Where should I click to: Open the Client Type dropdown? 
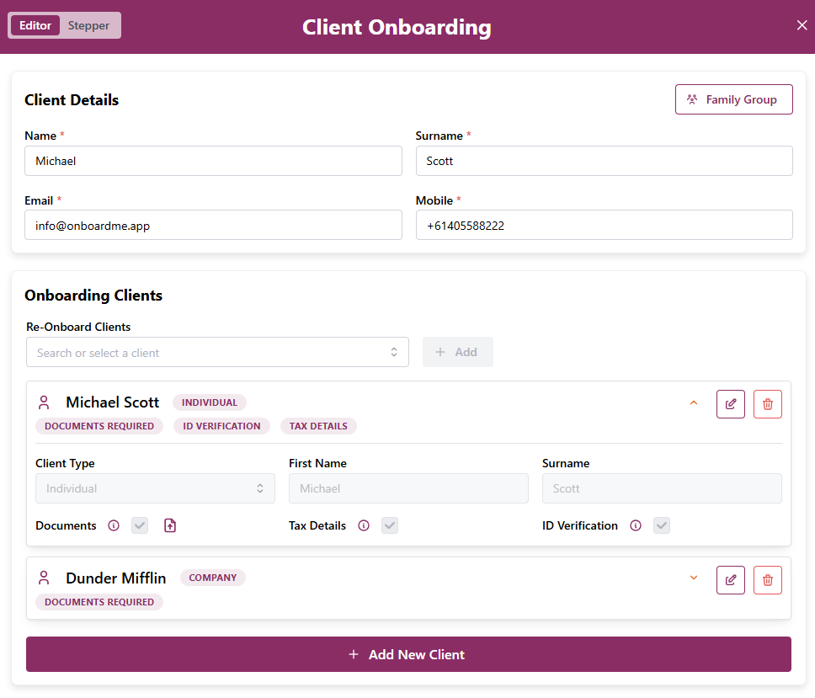tap(155, 488)
